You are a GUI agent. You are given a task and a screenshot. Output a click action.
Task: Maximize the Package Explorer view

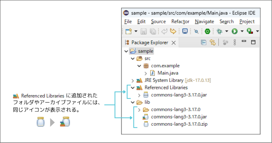[x=253, y=42]
